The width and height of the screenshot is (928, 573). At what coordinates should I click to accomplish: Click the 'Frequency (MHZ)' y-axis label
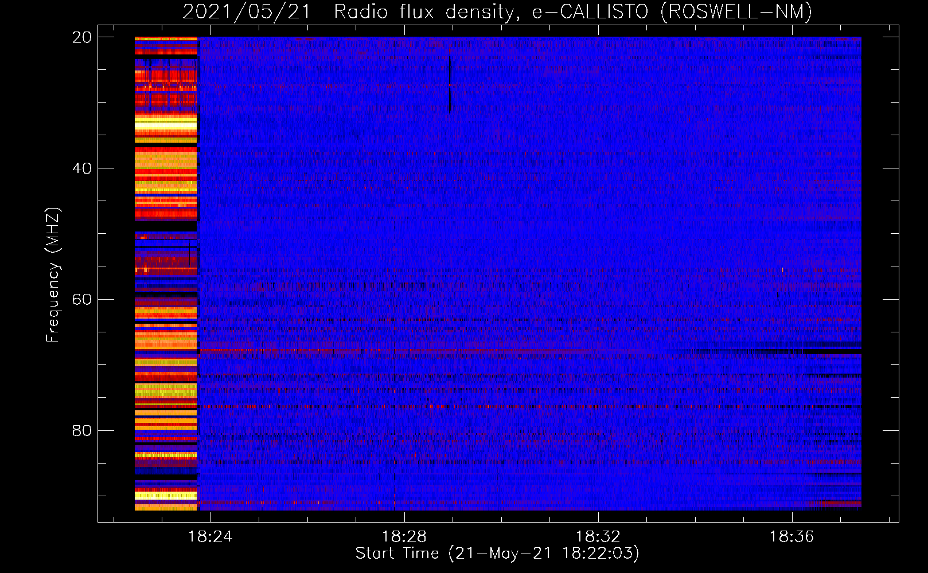pos(53,275)
